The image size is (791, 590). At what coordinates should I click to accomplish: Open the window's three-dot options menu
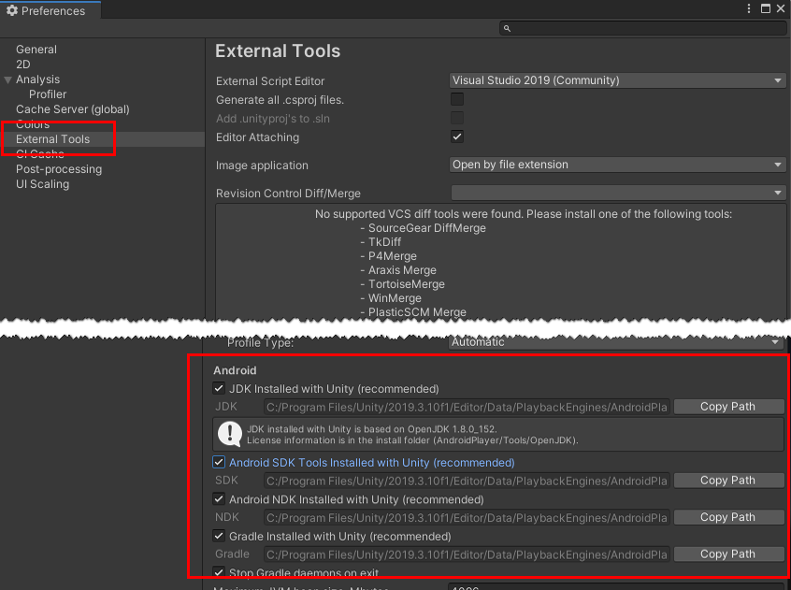(x=748, y=9)
